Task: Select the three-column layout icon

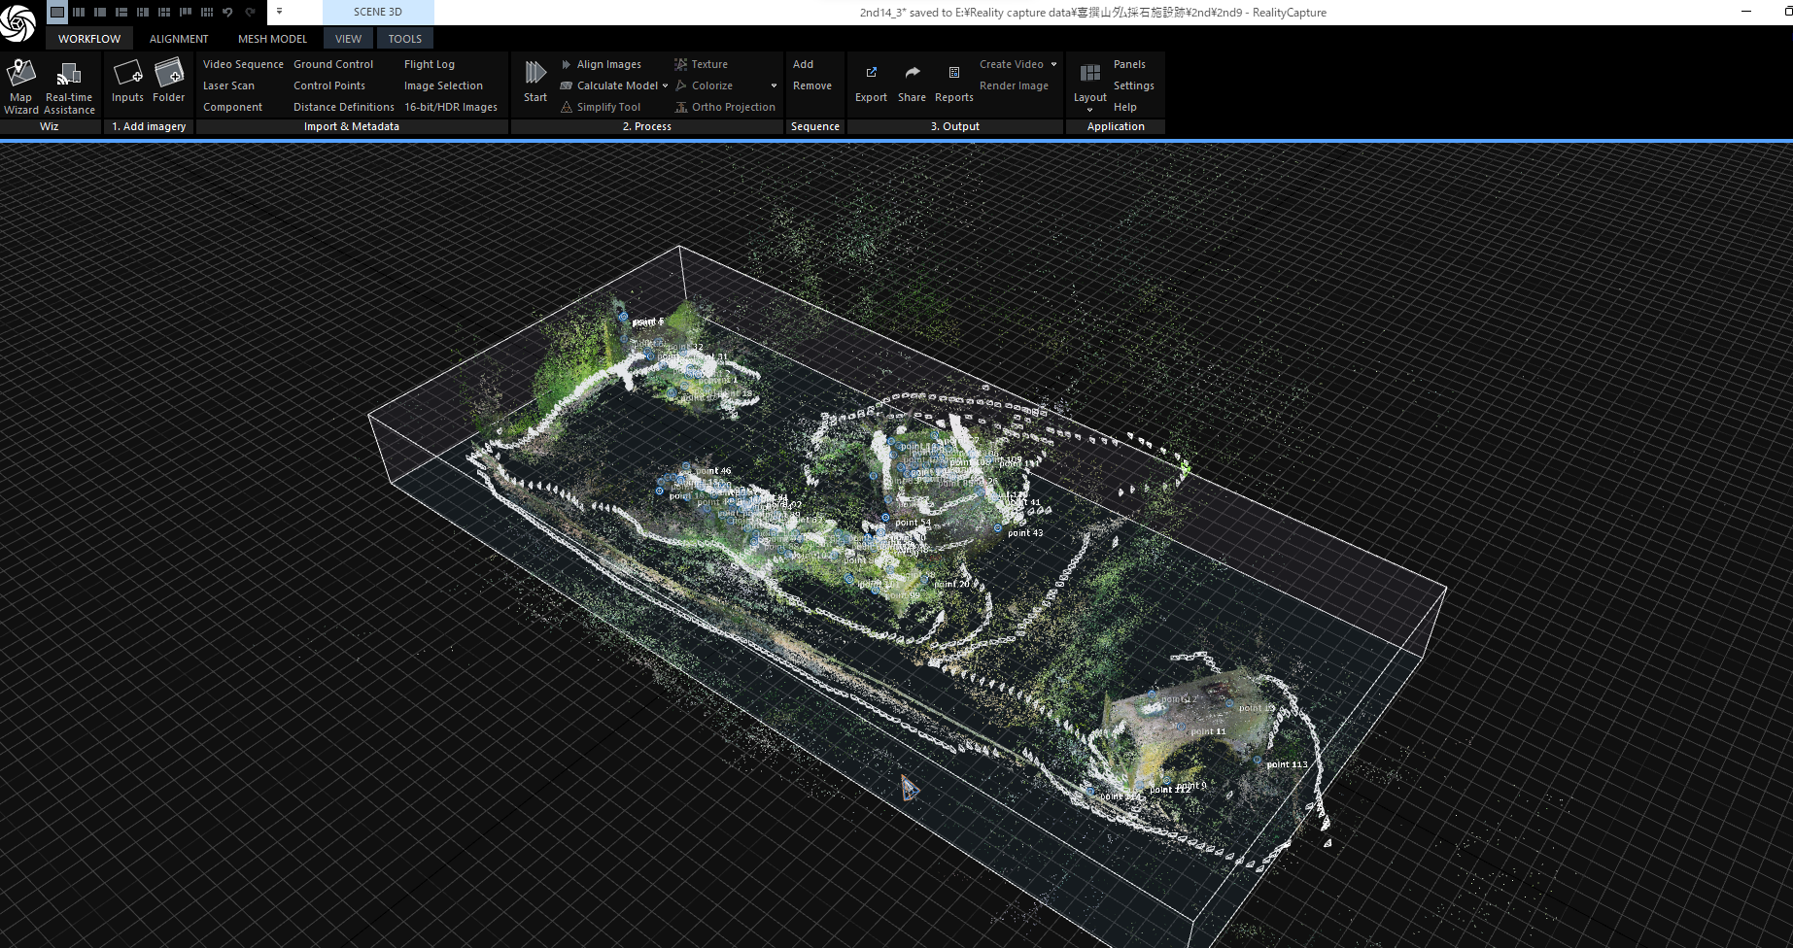Action: coord(79,12)
